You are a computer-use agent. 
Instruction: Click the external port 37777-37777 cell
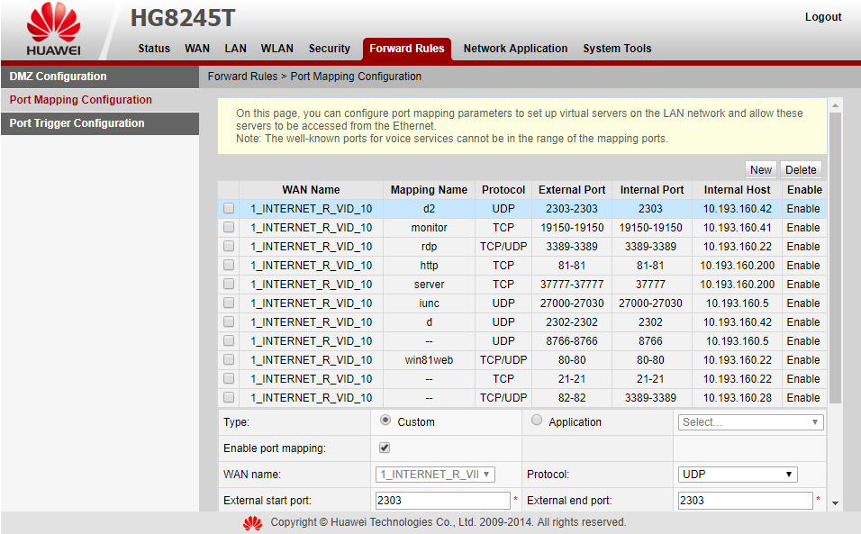tap(572, 285)
